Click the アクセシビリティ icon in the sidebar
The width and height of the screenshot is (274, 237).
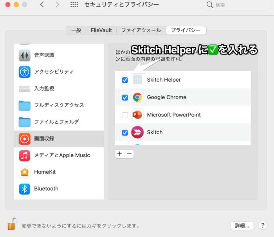click(24, 72)
